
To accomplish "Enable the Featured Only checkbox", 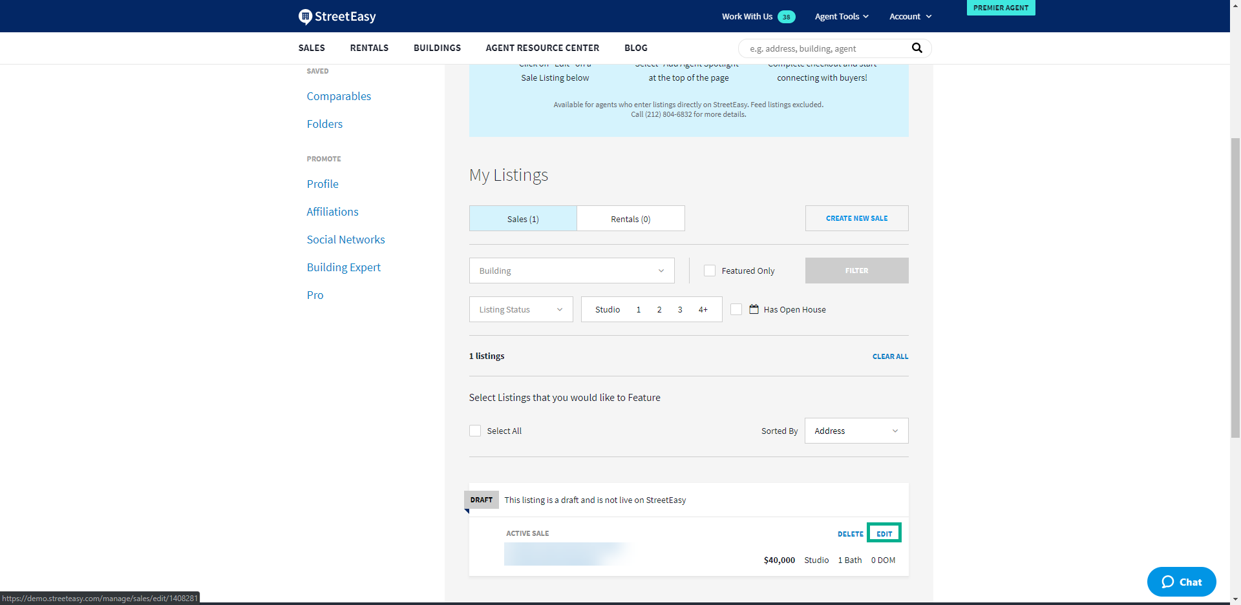I will point(710,271).
